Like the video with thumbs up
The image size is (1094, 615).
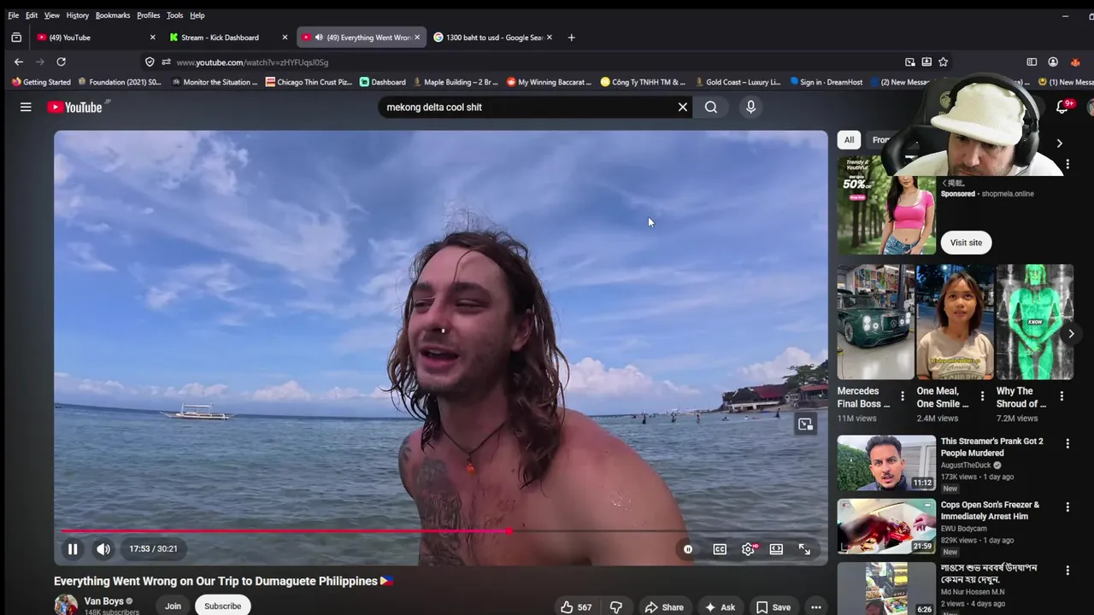576,607
